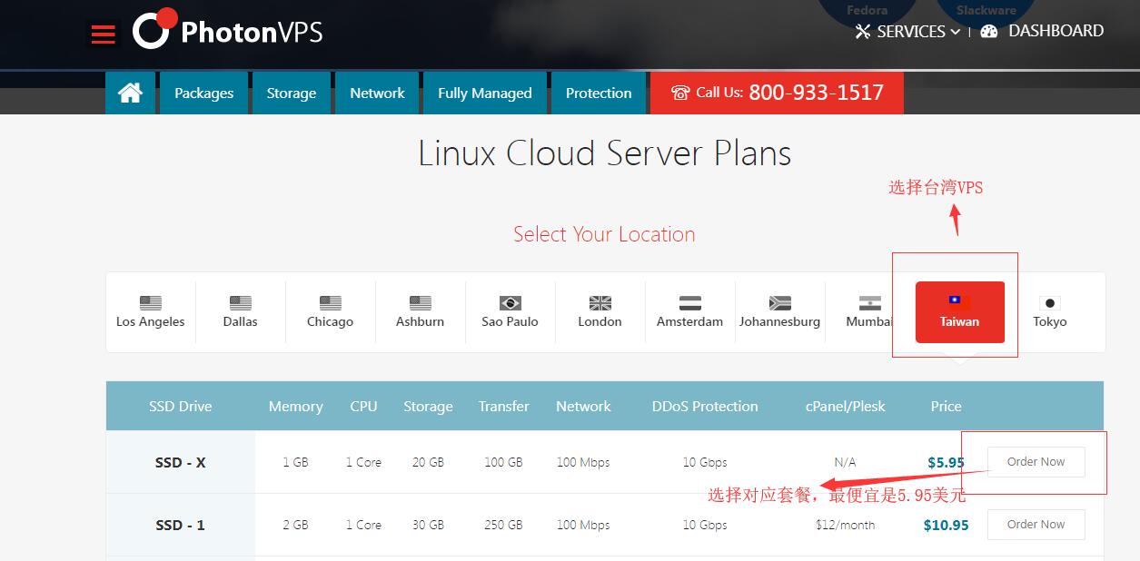Click the US flag above Dallas
1140x561 pixels.
241,302
